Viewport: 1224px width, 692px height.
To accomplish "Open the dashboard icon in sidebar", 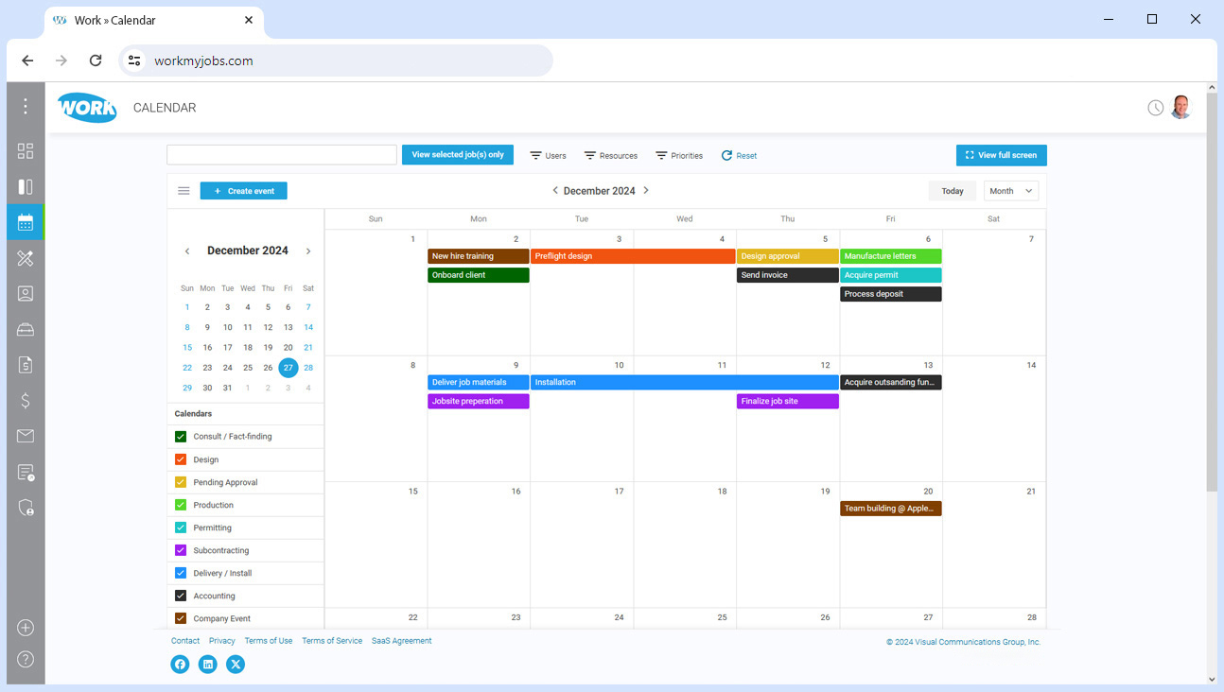I will pyautogui.click(x=26, y=151).
